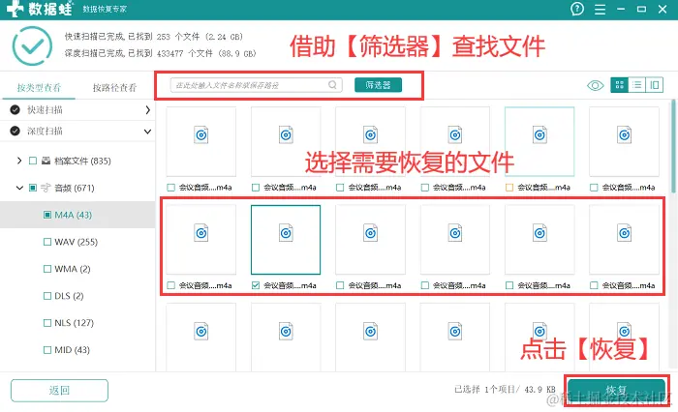Select the thumbnail with light teal border
The width and height of the screenshot is (678, 412).
coord(539,141)
